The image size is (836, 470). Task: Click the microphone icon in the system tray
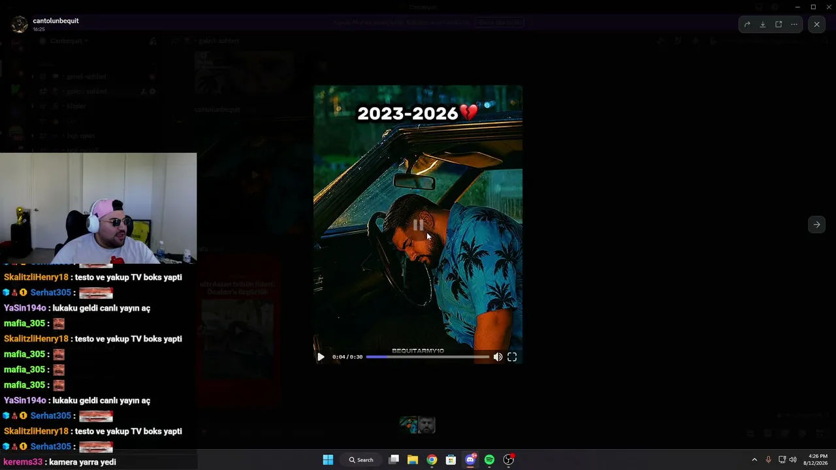point(768,460)
